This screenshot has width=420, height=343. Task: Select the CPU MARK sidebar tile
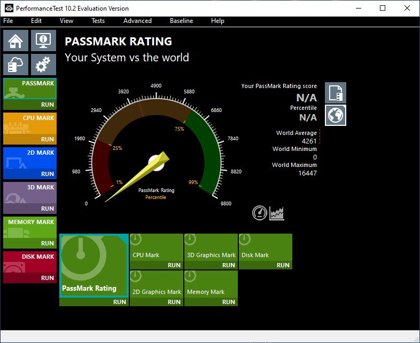pos(30,123)
